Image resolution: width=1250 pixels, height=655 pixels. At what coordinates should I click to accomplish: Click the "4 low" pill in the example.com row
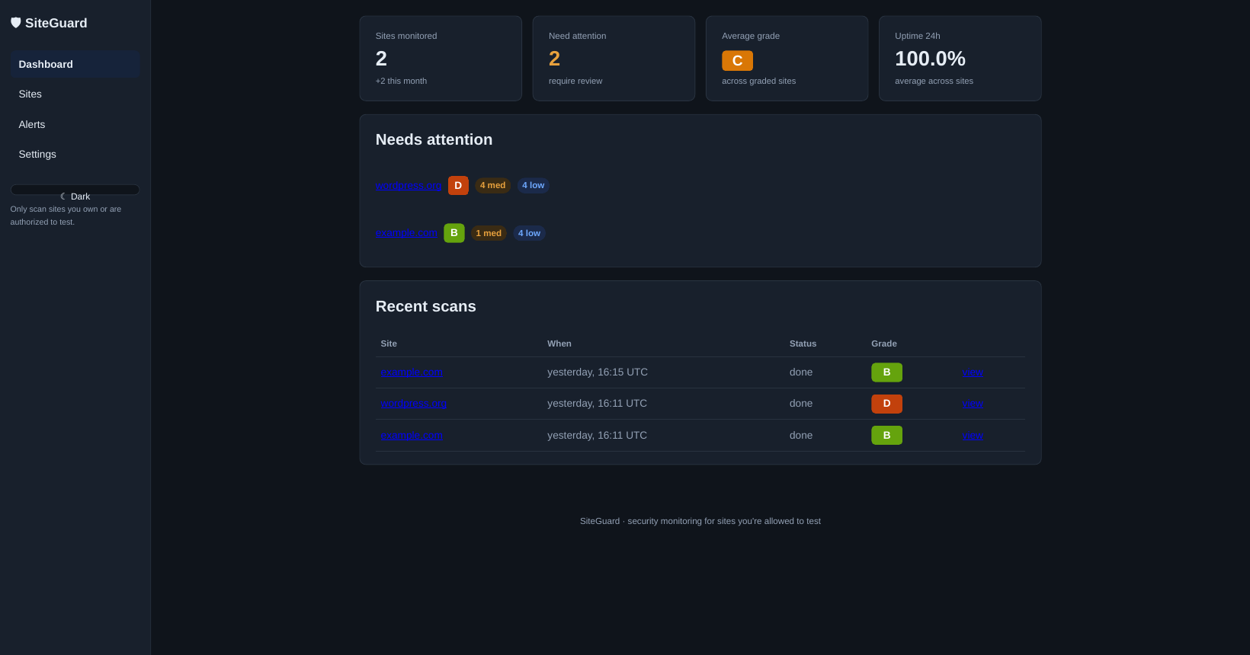[529, 233]
